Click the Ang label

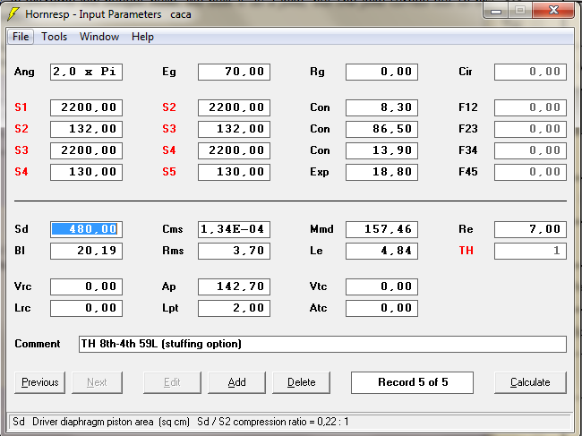pyautogui.click(x=24, y=72)
